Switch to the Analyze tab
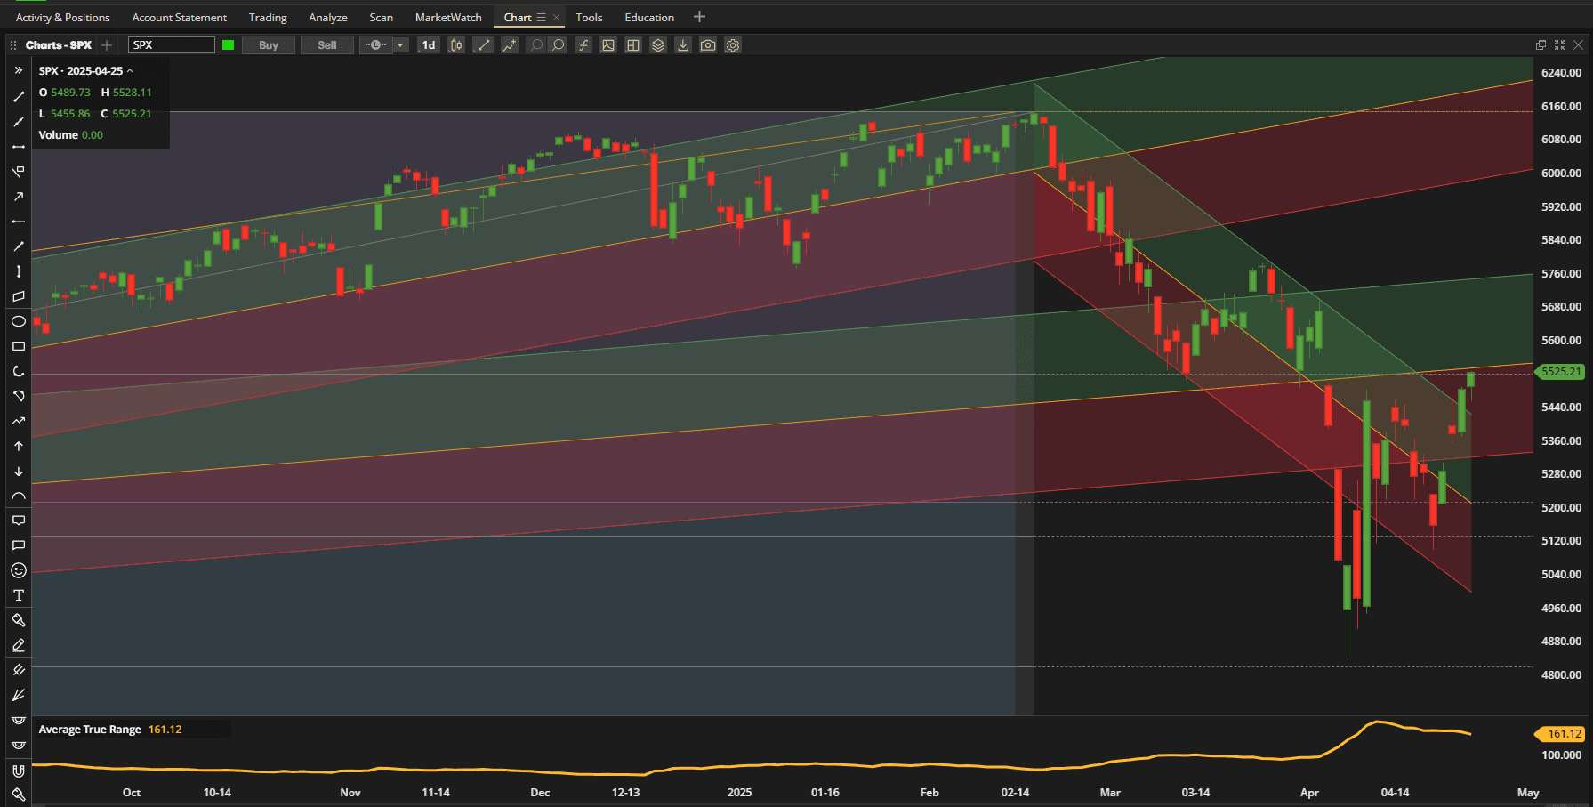This screenshot has width=1593, height=807. click(x=328, y=18)
